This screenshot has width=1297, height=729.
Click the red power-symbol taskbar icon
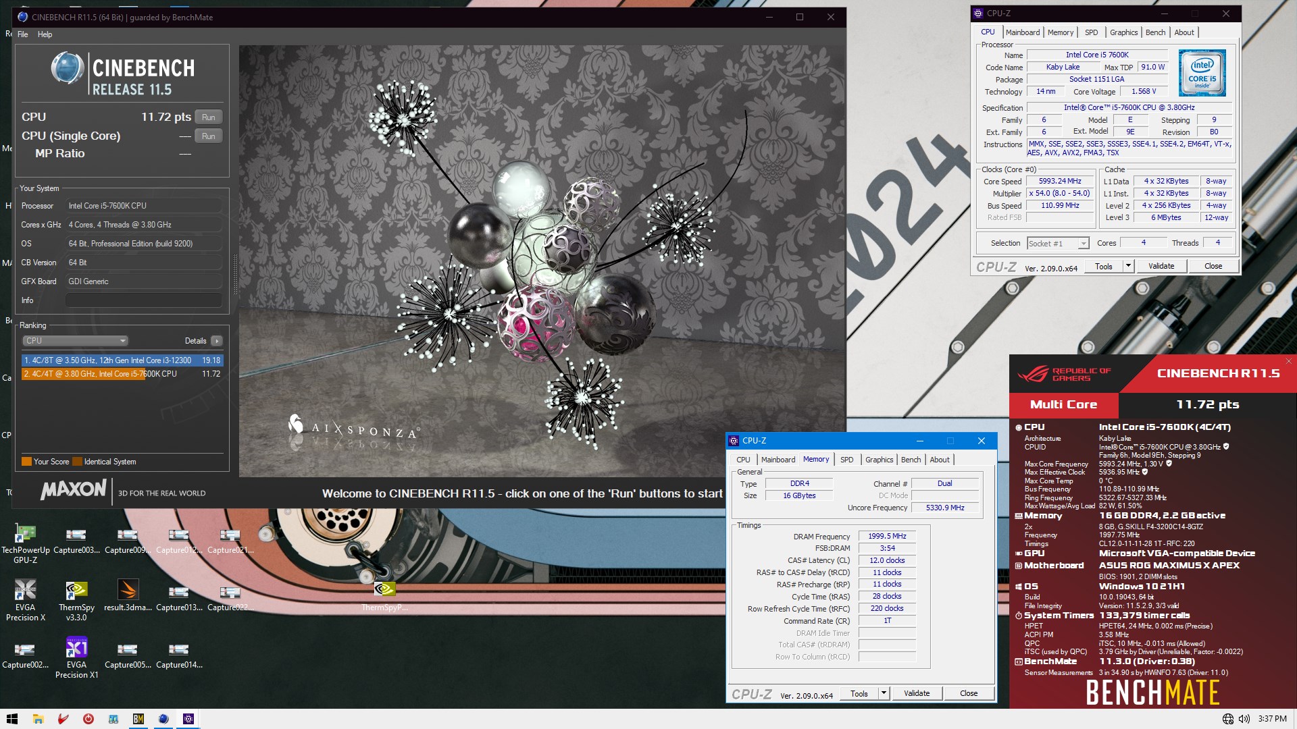(x=88, y=719)
